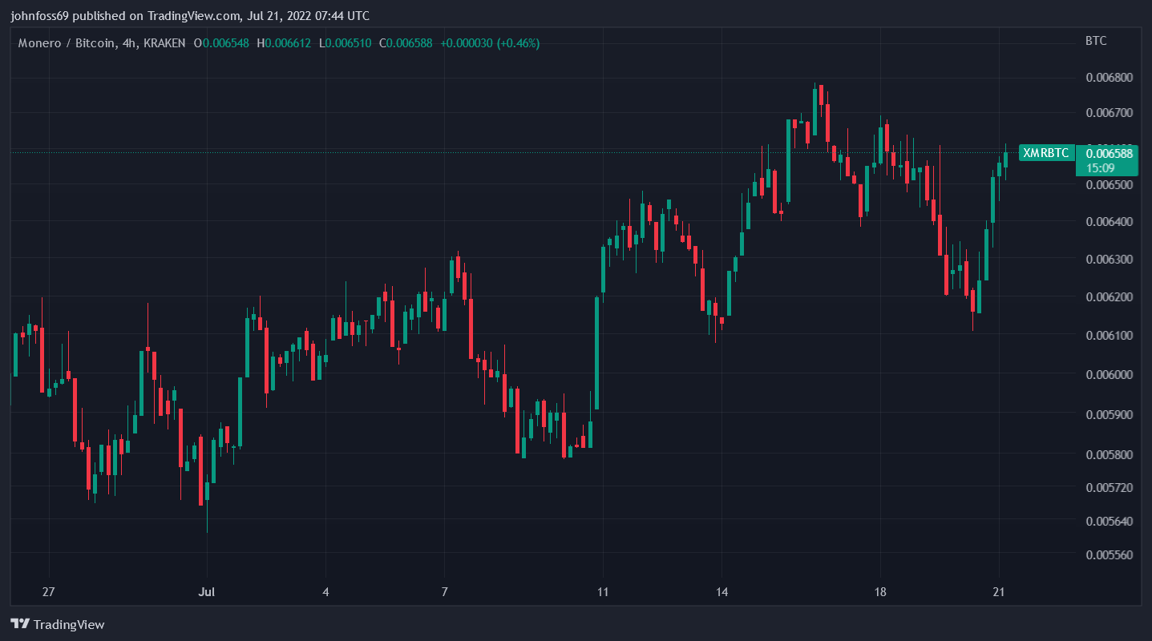Click the current price tag 0.006588
1152x641 pixels.
[x=1110, y=153]
